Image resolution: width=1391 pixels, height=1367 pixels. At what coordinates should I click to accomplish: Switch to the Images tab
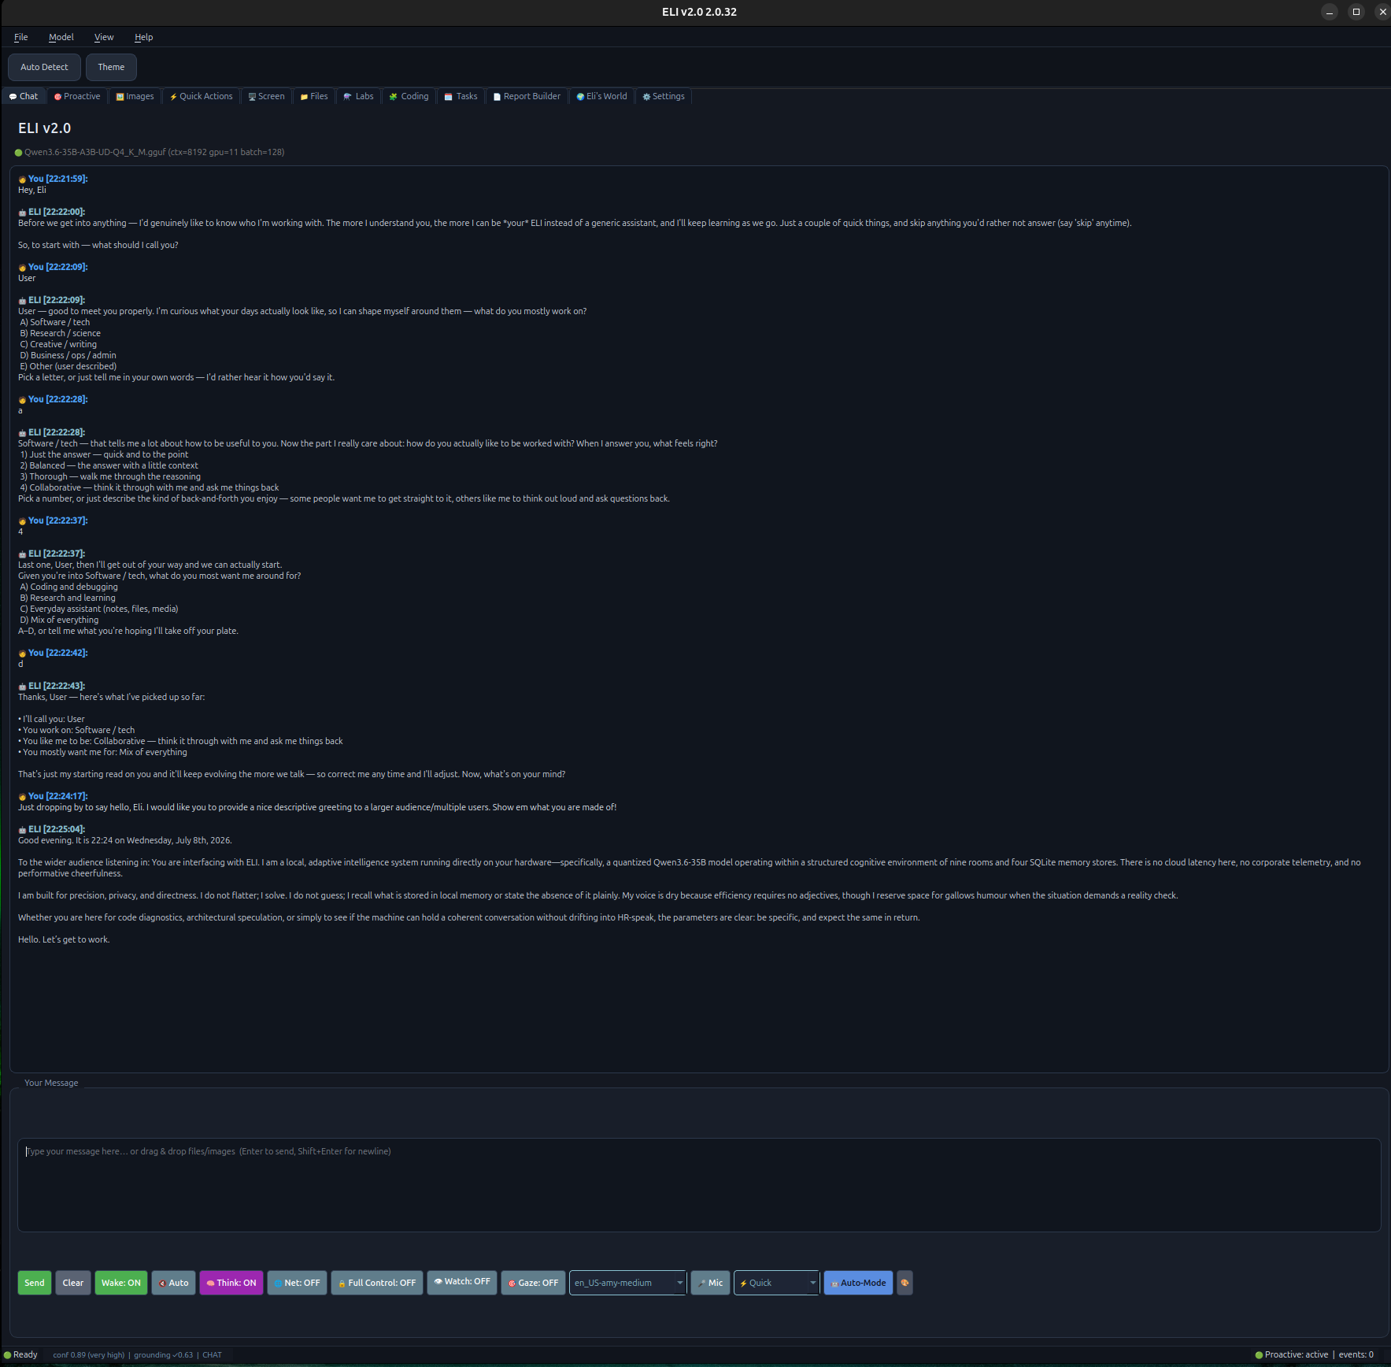click(x=135, y=96)
